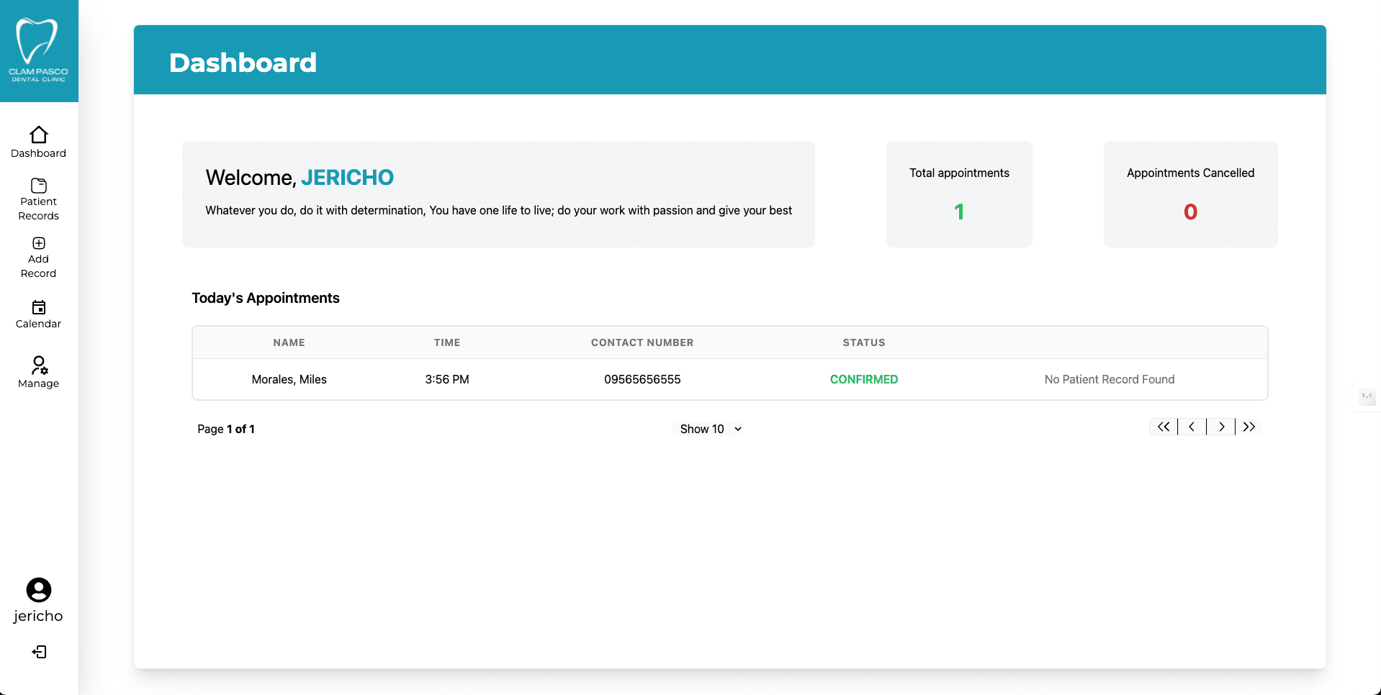The image size is (1381, 695).
Task: Click the collapse handle on right screen edge
Action: click(1367, 397)
